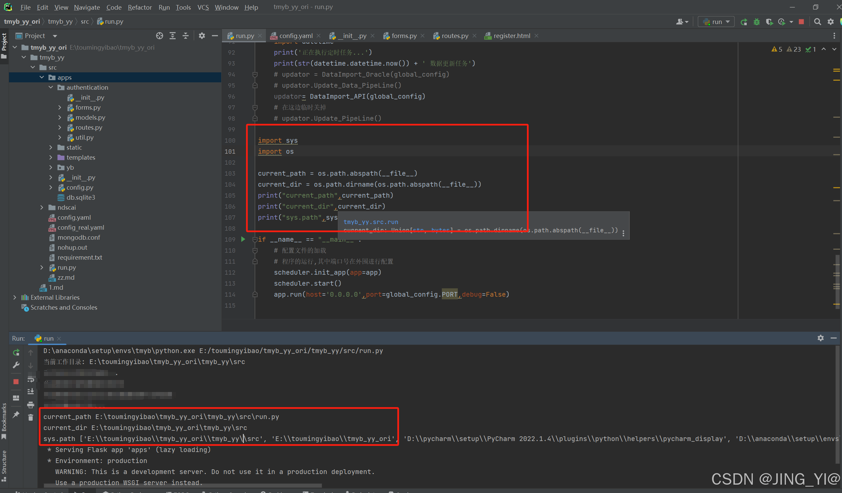Open editor tabs more options menu

tap(834, 36)
